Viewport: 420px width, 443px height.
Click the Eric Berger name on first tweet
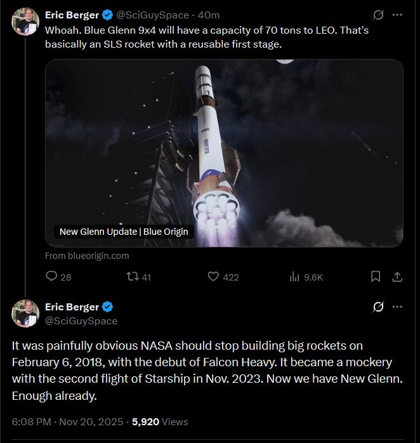(72, 15)
